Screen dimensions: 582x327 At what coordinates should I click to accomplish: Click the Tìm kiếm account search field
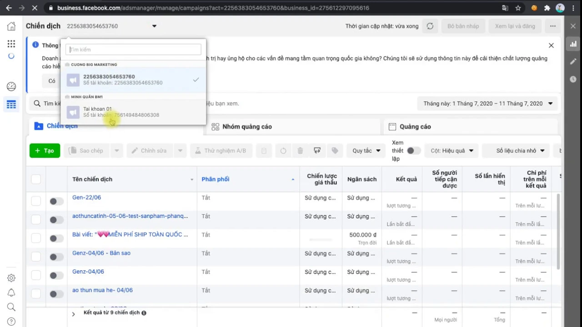[x=133, y=50]
